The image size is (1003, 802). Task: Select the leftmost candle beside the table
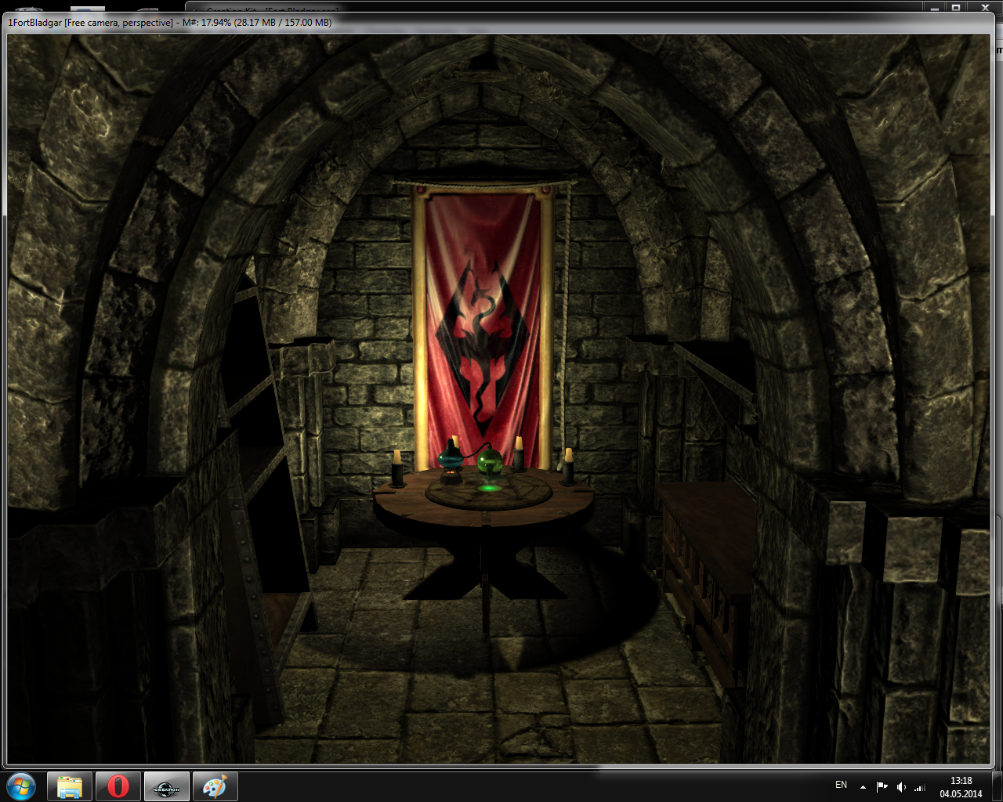[397, 468]
